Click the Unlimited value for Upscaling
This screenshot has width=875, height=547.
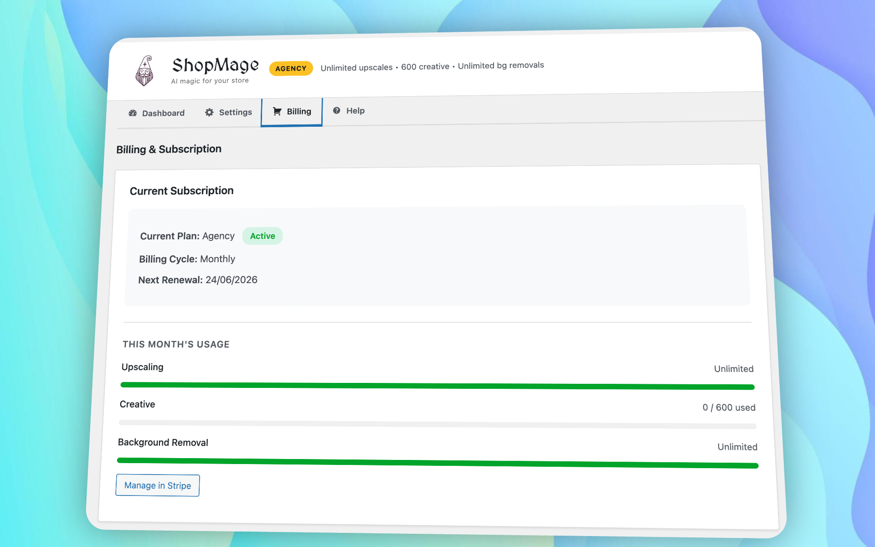pos(734,369)
